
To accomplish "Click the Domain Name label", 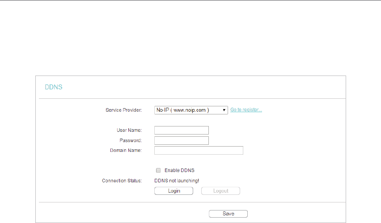I will [126, 150].
